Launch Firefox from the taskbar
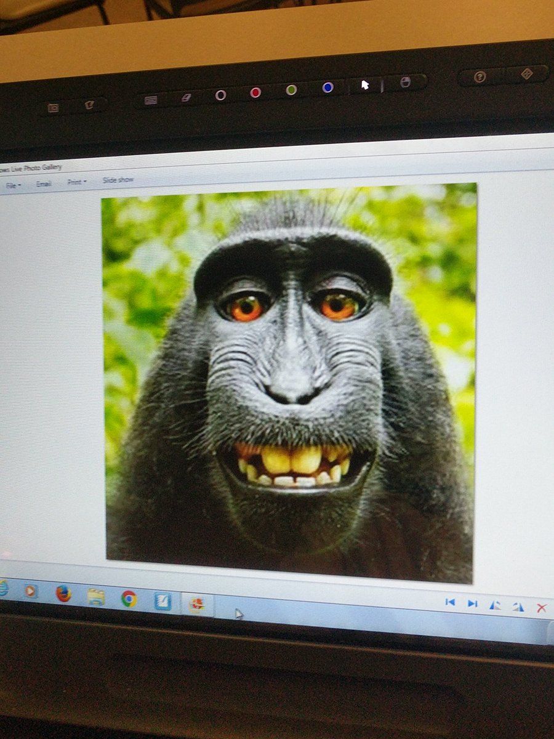 (63, 594)
